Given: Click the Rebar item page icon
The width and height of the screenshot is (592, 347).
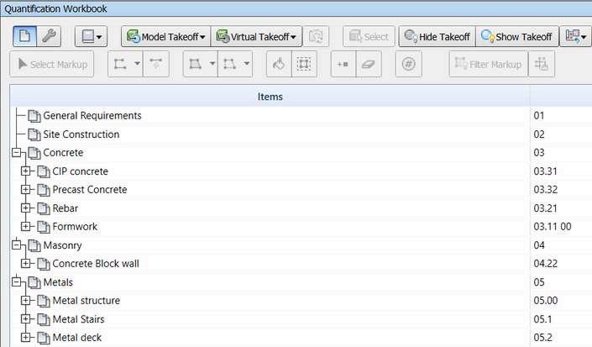Looking at the screenshot, I should (x=44, y=208).
